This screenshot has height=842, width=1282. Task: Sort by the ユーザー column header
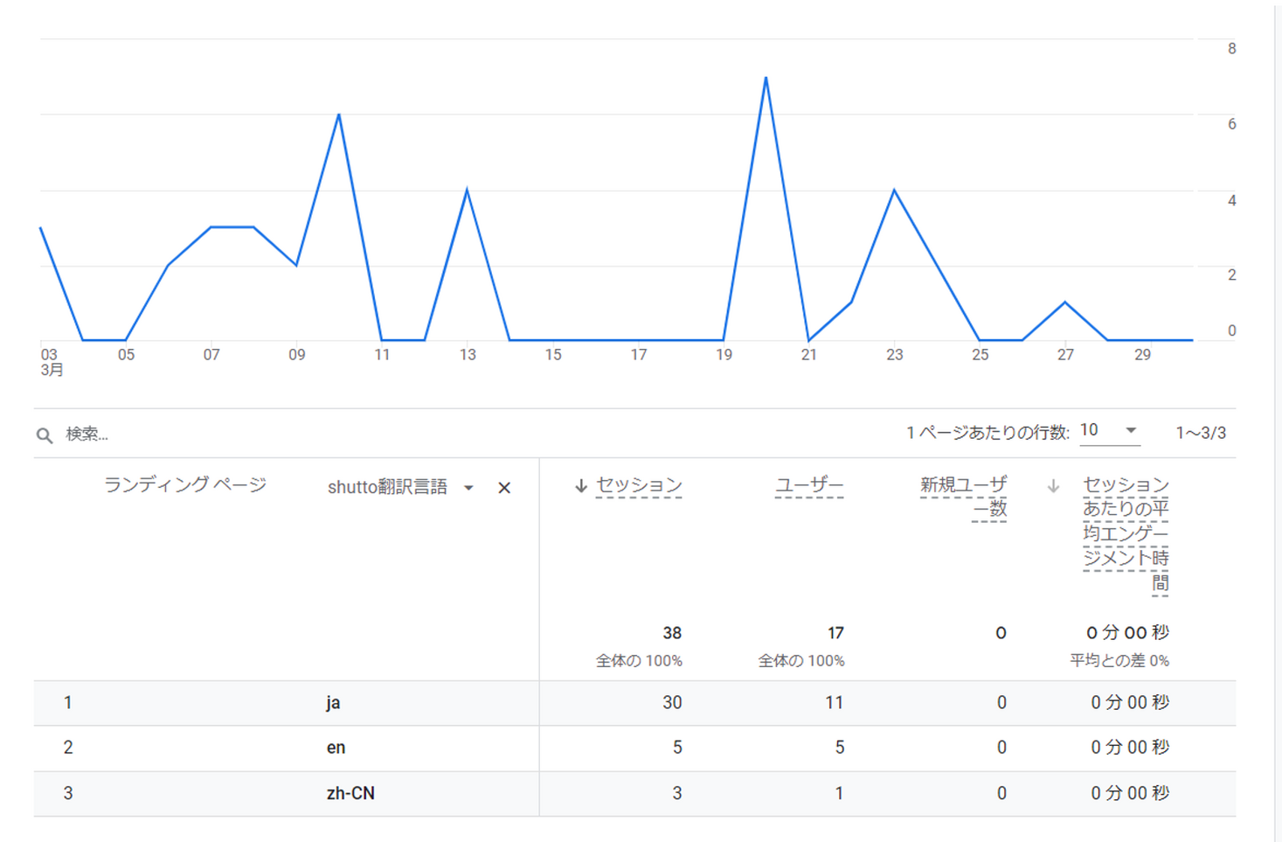[810, 485]
